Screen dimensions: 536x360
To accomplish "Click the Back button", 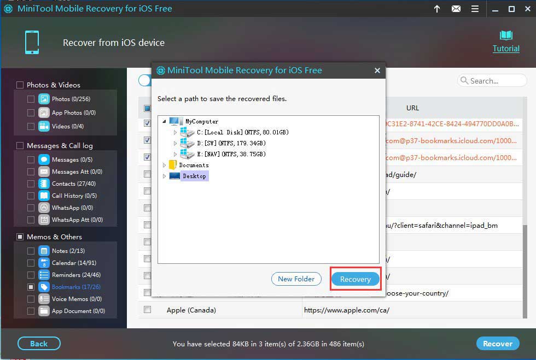I will (x=39, y=343).
